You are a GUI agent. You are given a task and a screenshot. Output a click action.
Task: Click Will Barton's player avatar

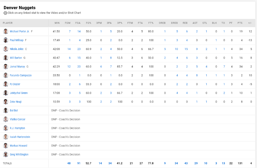[x=6, y=58]
